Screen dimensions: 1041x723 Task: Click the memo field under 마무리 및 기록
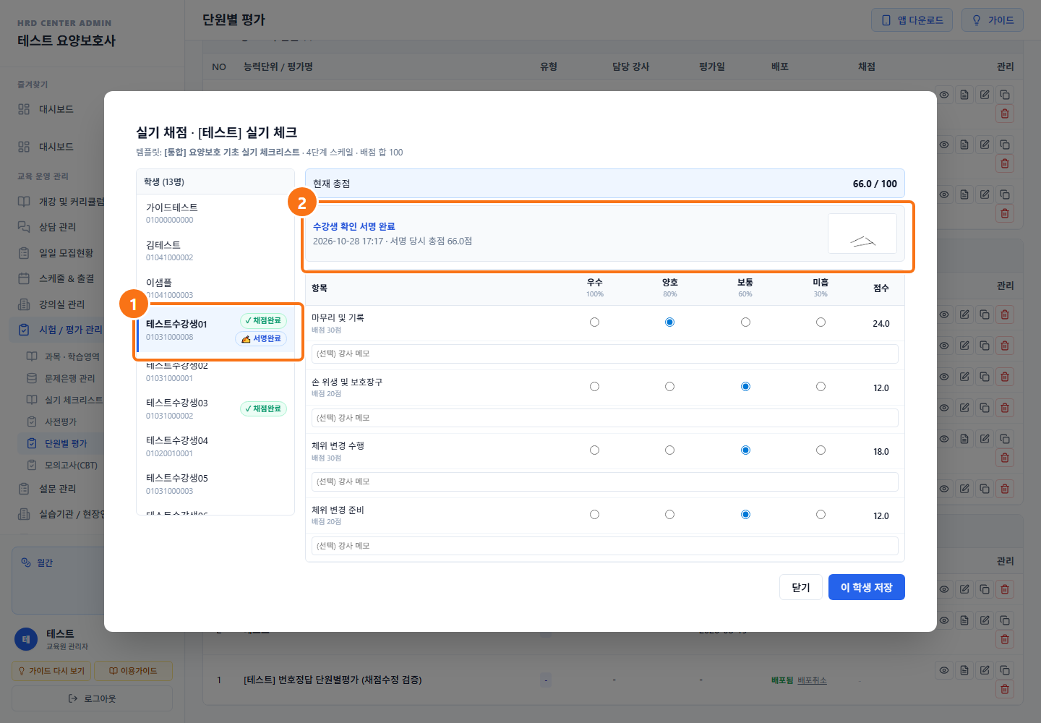[x=605, y=354]
